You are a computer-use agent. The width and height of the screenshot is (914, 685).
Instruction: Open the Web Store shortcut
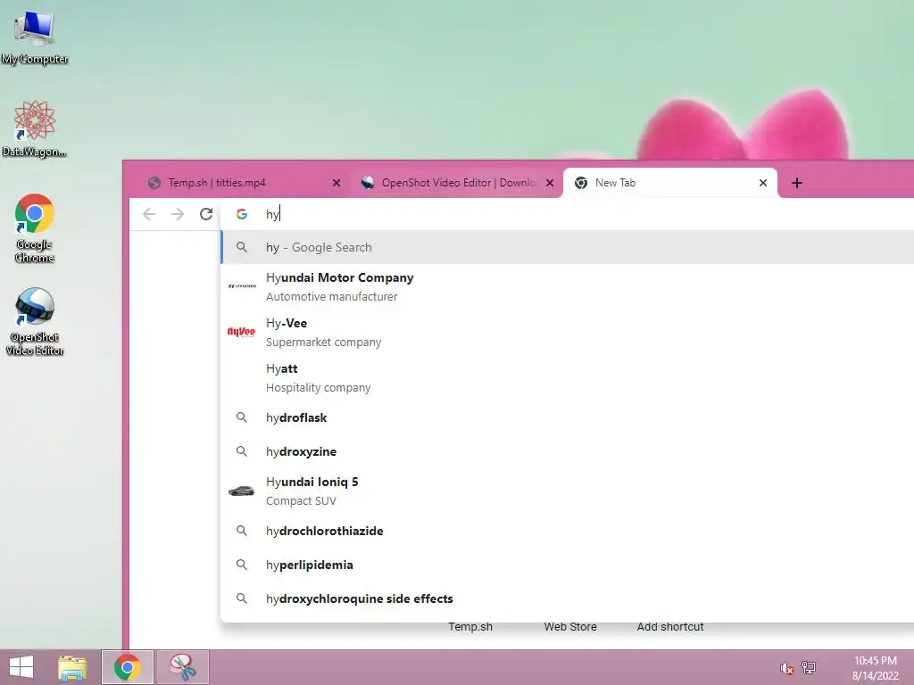(x=570, y=627)
